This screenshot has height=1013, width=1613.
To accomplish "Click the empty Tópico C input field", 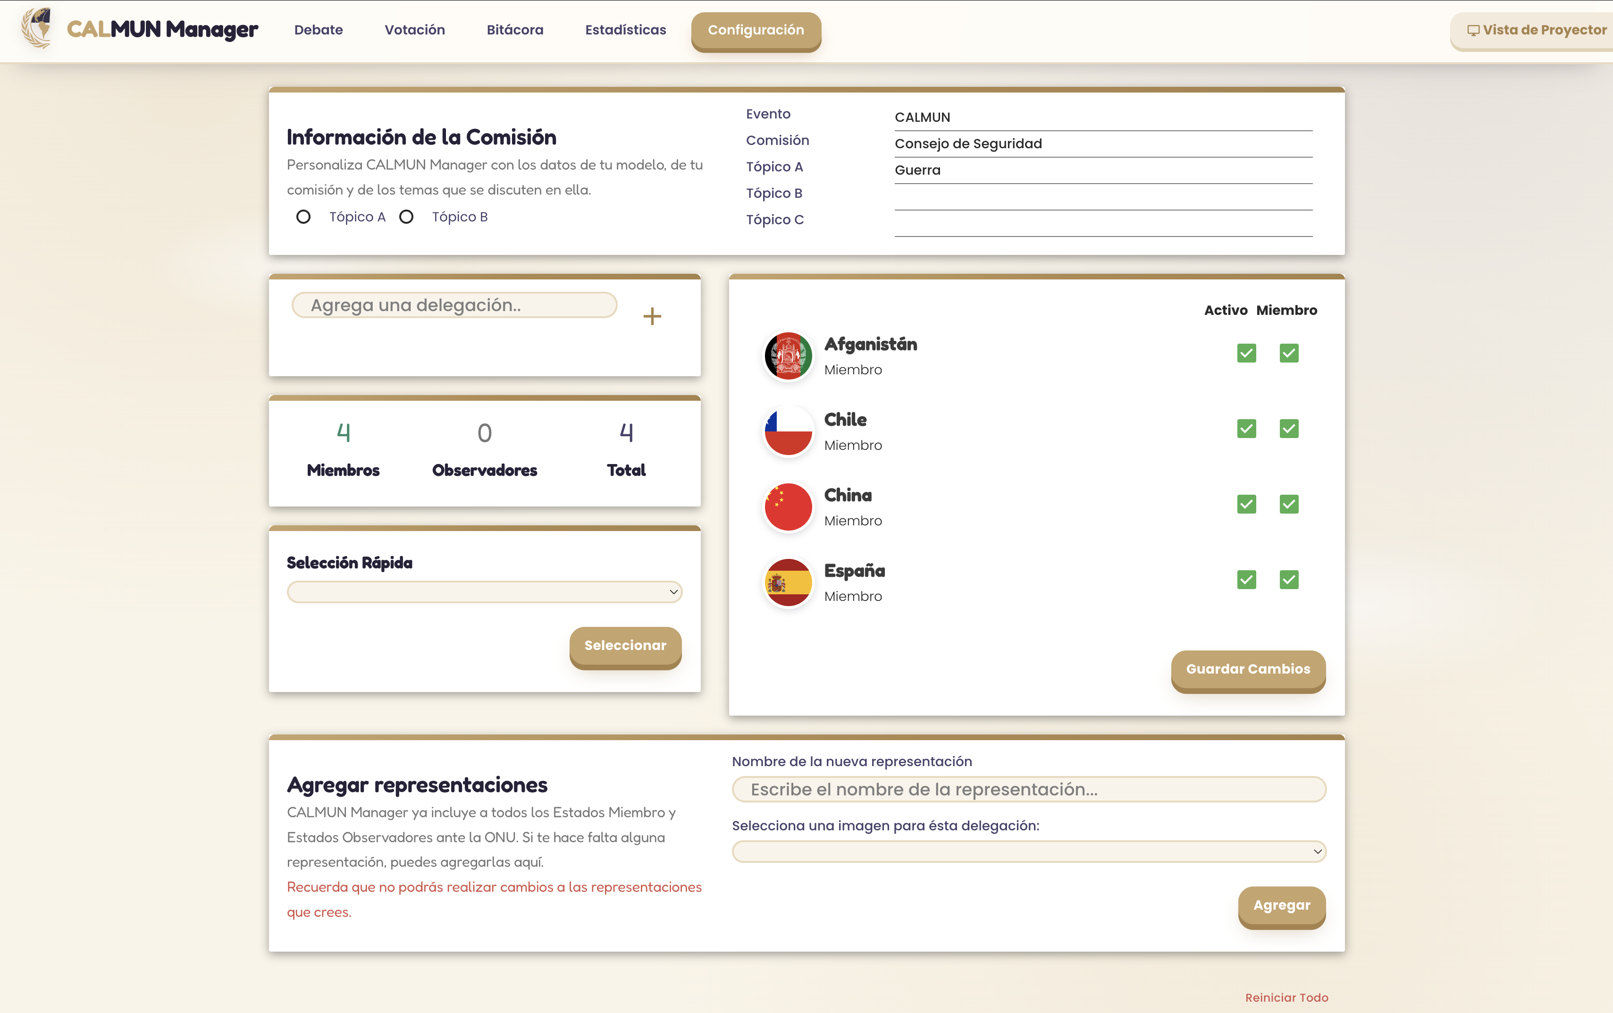I will (x=1103, y=223).
